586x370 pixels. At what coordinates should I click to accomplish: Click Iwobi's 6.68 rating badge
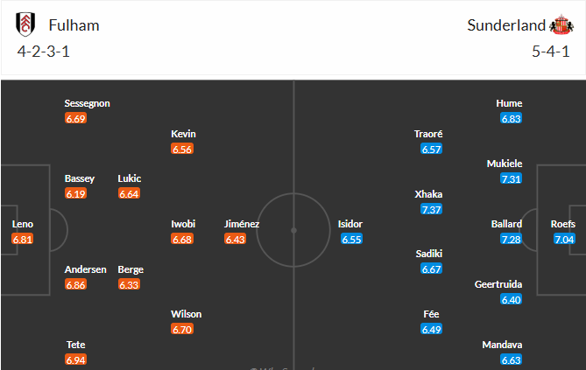pyautogui.click(x=181, y=239)
